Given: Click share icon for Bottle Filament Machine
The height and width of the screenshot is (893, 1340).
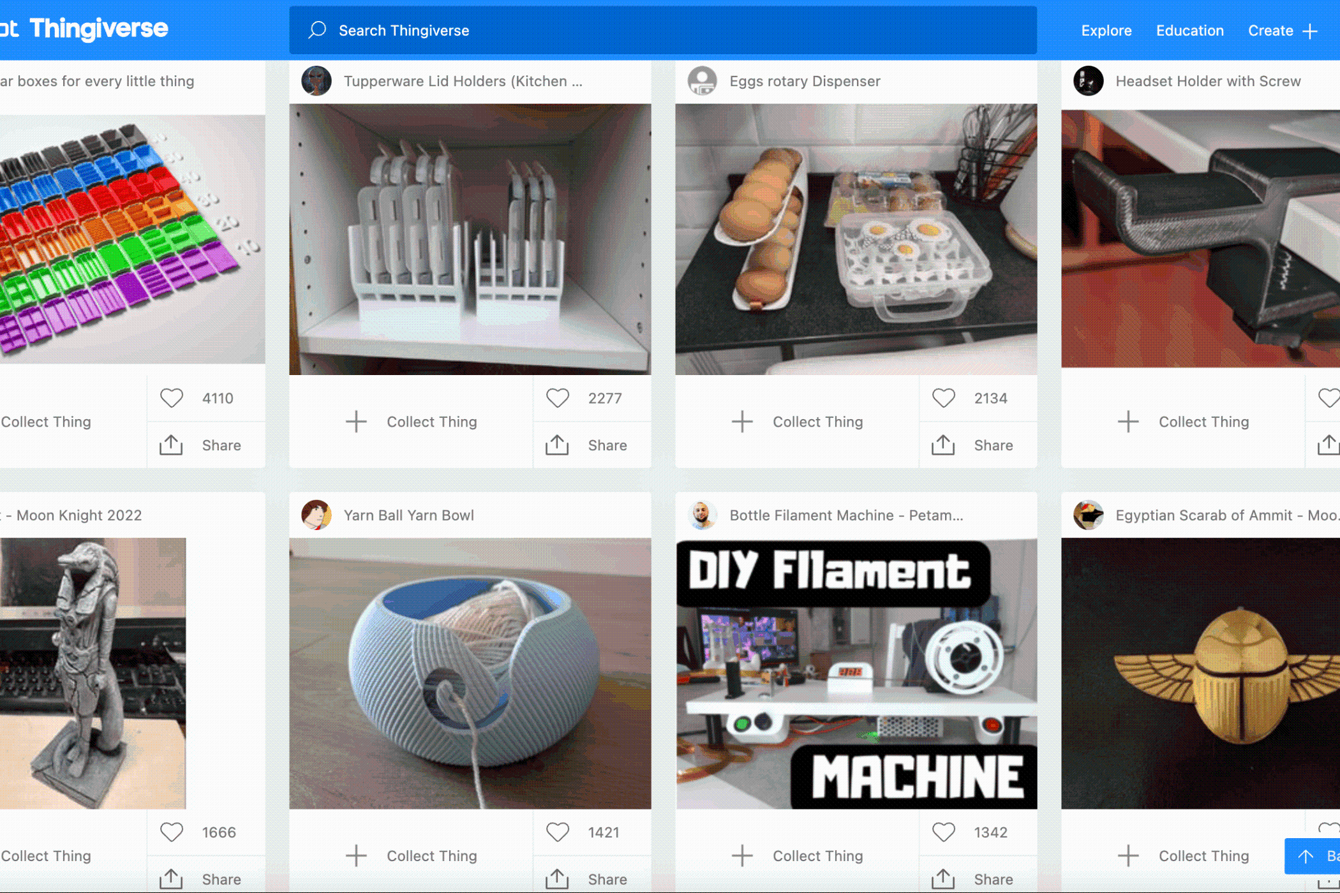Looking at the screenshot, I should pyautogui.click(x=943, y=878).
